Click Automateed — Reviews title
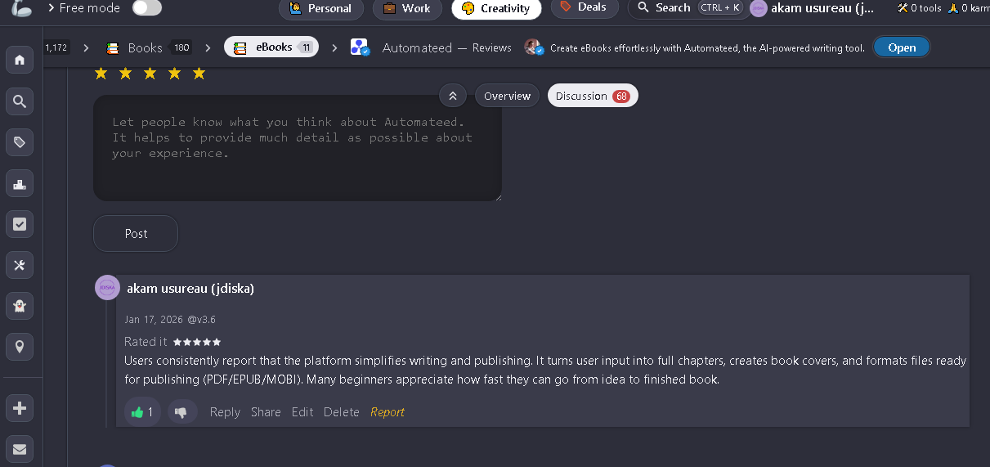 447,47
